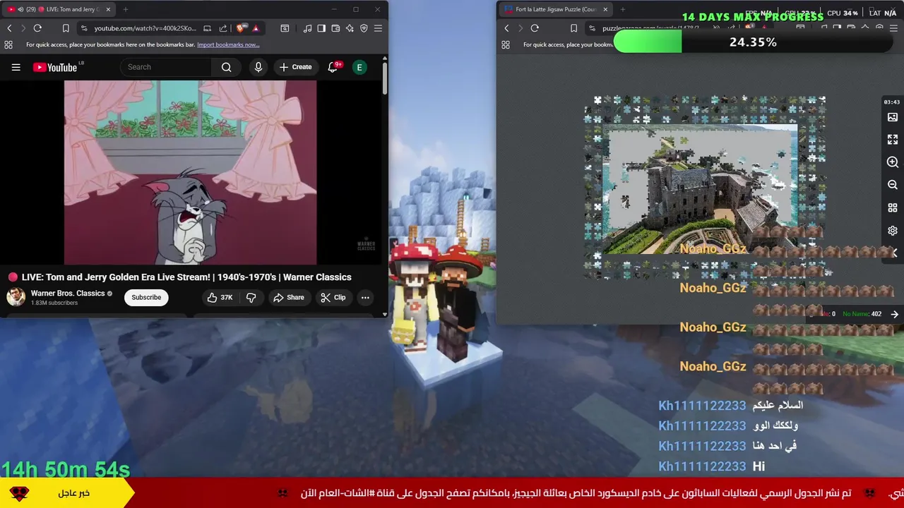Arrange puzzle pieces with the grid icon
Screen dimensions: 904x508
pos(893,208)
